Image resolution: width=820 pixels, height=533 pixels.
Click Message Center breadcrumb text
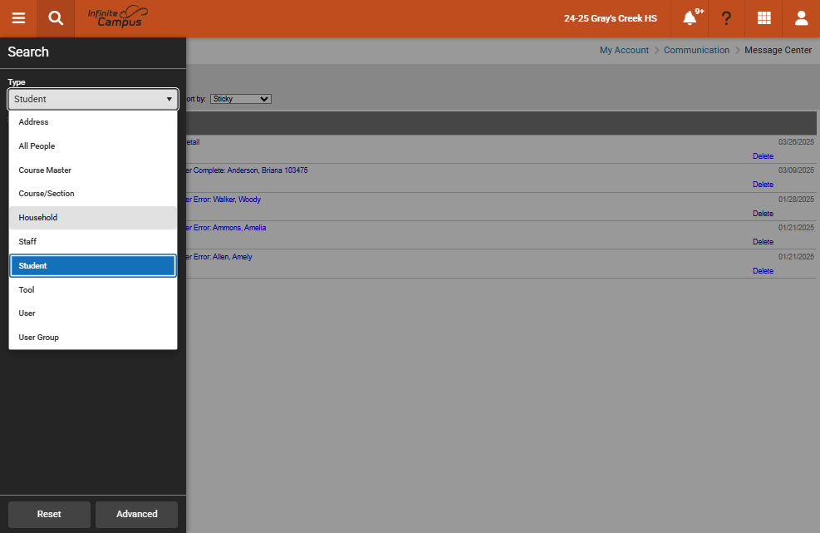tap(778, 50)
